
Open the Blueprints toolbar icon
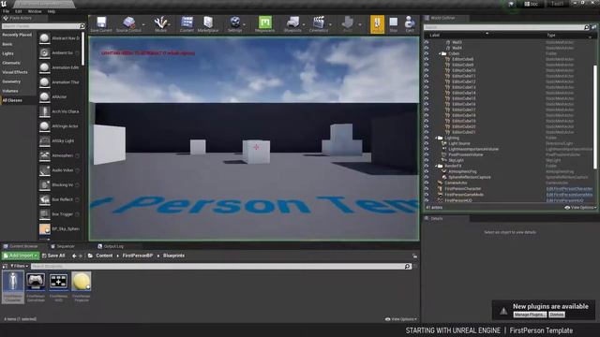292,22
